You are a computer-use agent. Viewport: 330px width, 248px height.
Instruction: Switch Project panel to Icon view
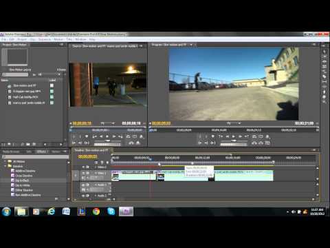[9, 145]
